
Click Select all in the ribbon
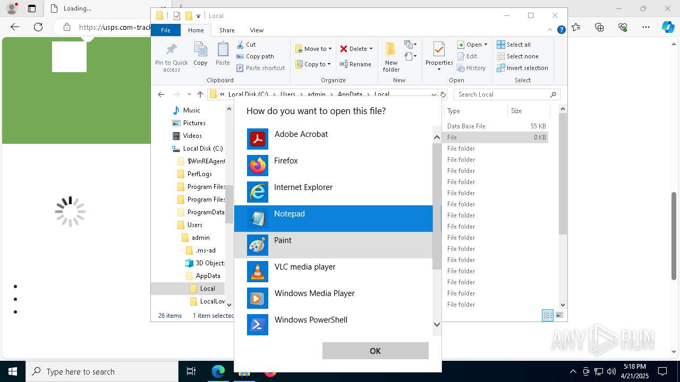tap(514, 45)
